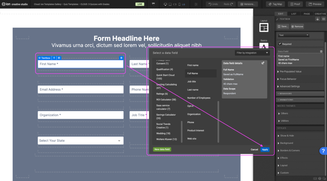The height and width of the screenshot is (181, 327).
Task: Click the textbox delete icon on canvas
Action: [121, 58]
